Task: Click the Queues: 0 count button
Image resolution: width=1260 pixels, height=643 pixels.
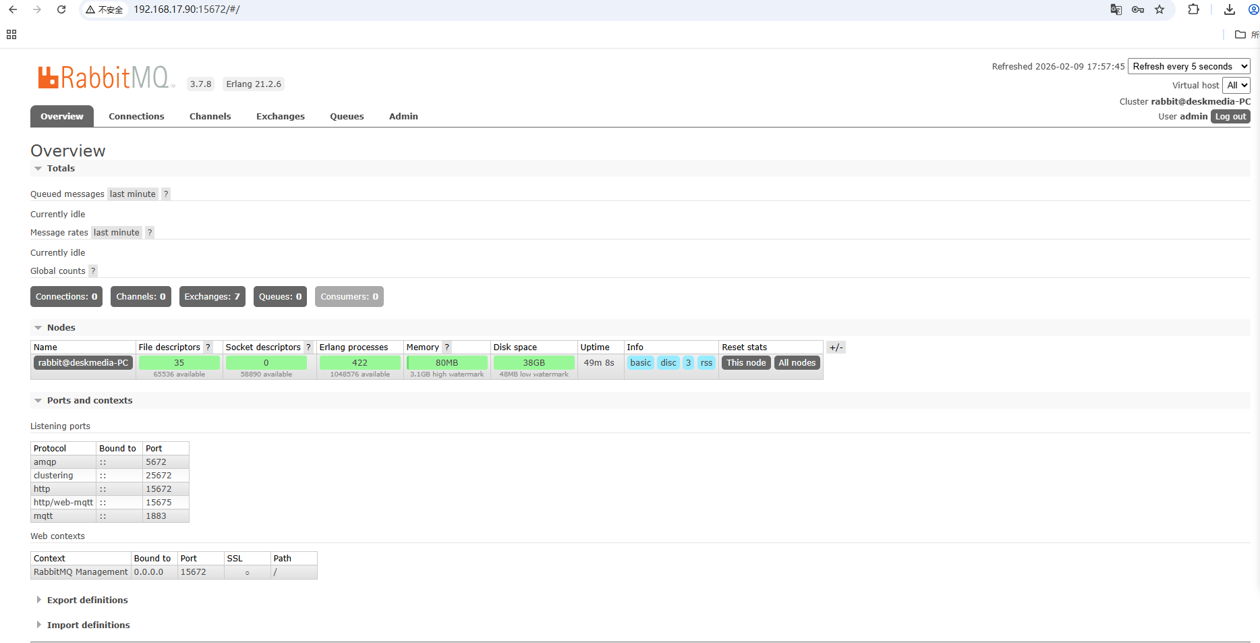Action: [281, 297]
